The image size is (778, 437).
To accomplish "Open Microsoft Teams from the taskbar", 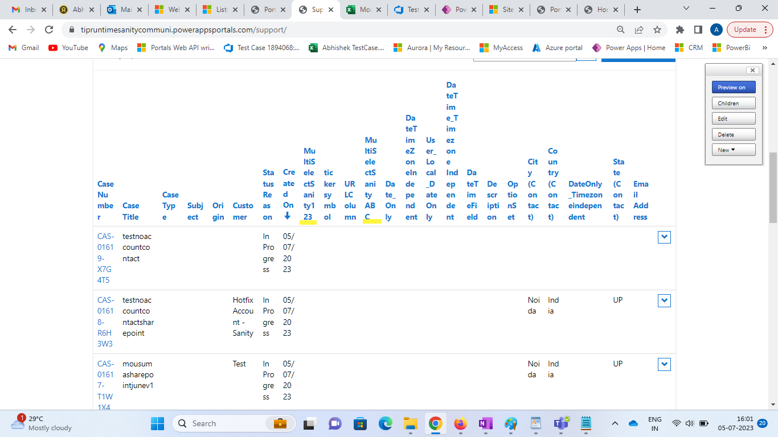I will pyautogui.click(x=561, y=423).
